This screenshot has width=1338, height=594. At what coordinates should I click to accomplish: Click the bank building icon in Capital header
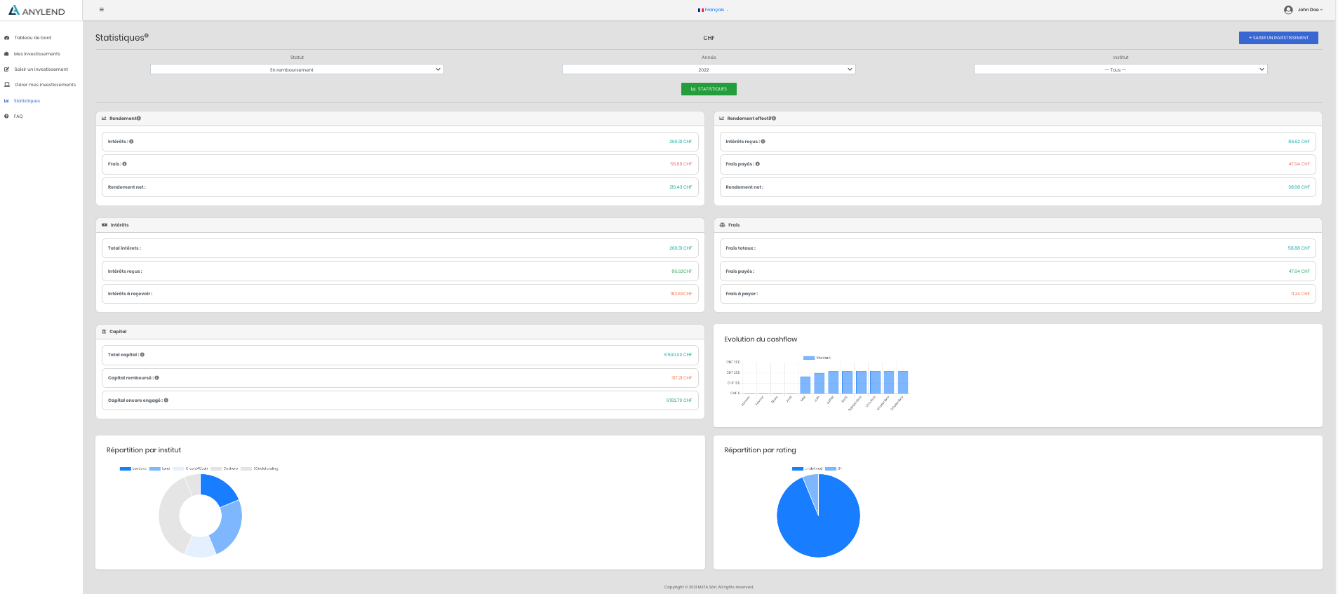[x=104, y=332]
